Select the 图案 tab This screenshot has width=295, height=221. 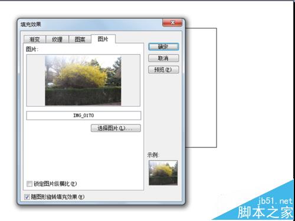80,39
